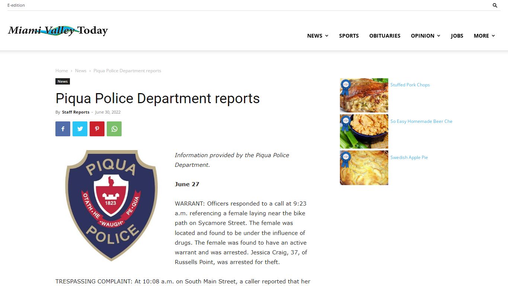Open the E-edition link
Screen dimensions: 508x286
click(x=16, y=5)
